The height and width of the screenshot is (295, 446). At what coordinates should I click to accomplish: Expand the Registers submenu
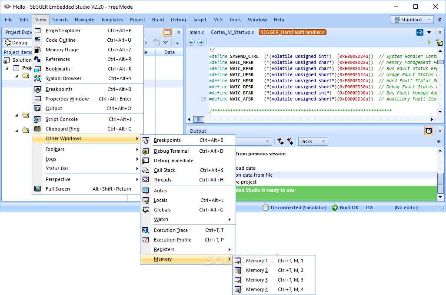point(188,249)
